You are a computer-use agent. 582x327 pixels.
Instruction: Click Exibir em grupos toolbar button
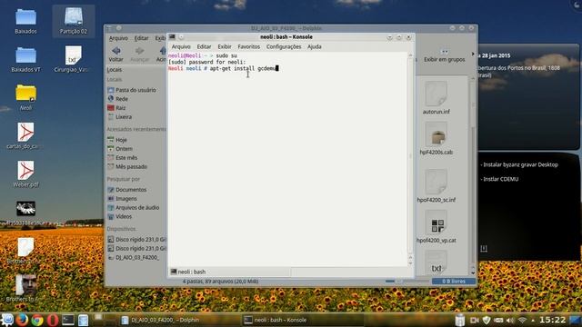tap(445, 55)
